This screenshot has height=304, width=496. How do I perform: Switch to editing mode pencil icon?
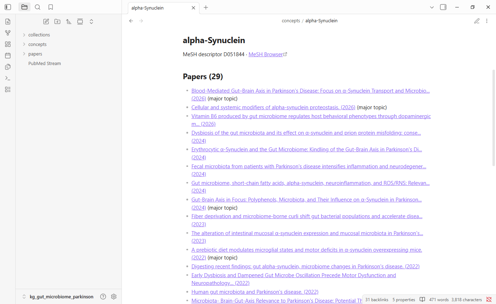[477, 21]
